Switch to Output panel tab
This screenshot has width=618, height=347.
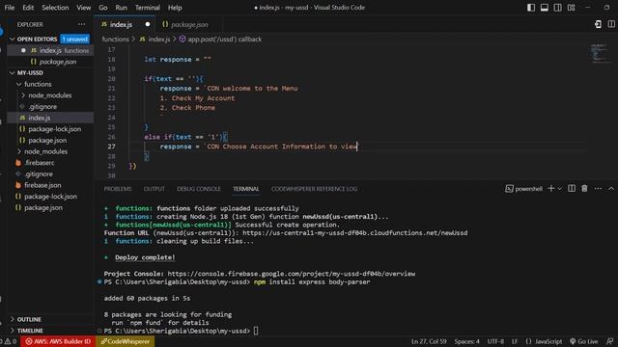154,189
